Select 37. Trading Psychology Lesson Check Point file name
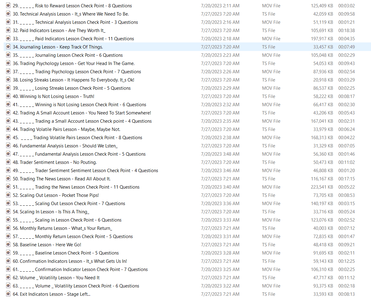 click(x=77, y=72)
